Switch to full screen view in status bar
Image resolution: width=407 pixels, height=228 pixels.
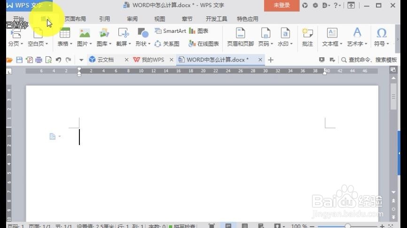[x=212, y=226]
